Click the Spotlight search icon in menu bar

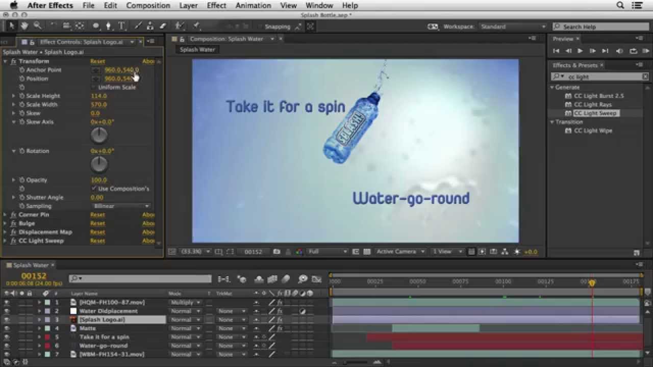620,6
